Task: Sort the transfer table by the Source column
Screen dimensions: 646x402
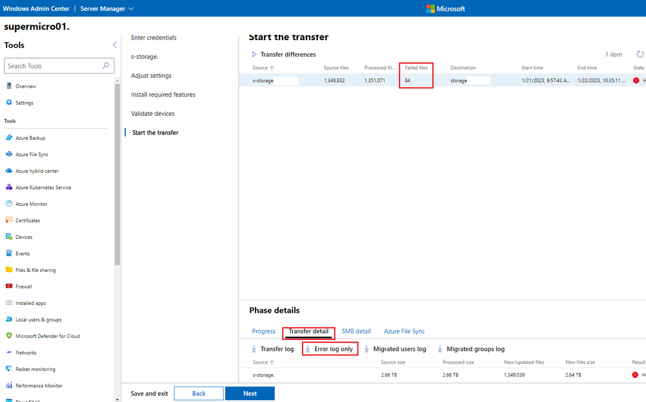Action: coord(263,67)
